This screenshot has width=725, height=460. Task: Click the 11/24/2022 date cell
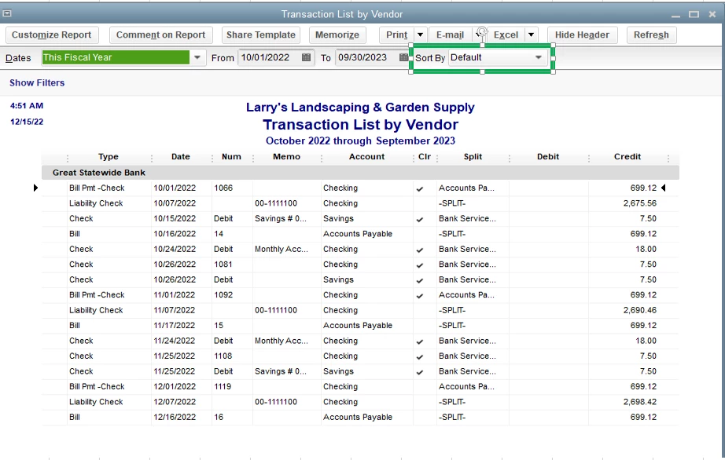point(175,341)
